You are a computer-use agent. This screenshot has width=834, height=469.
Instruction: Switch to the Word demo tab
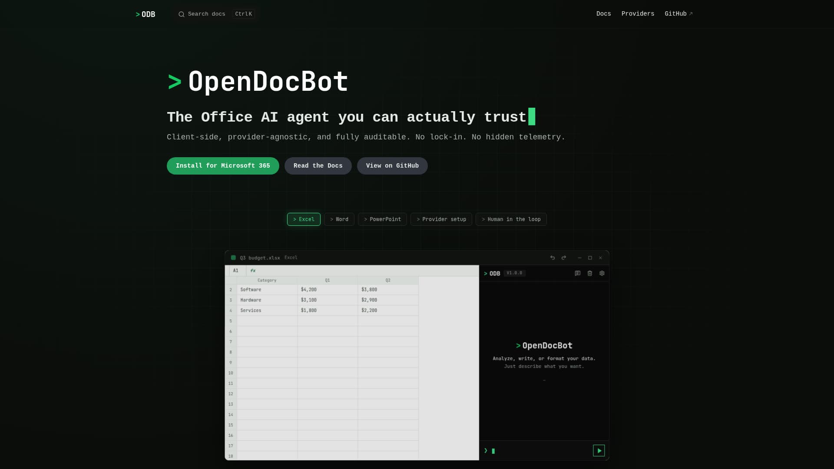[339, 219]
